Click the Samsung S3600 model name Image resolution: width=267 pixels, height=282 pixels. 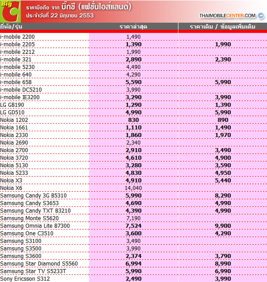[20, 256]
